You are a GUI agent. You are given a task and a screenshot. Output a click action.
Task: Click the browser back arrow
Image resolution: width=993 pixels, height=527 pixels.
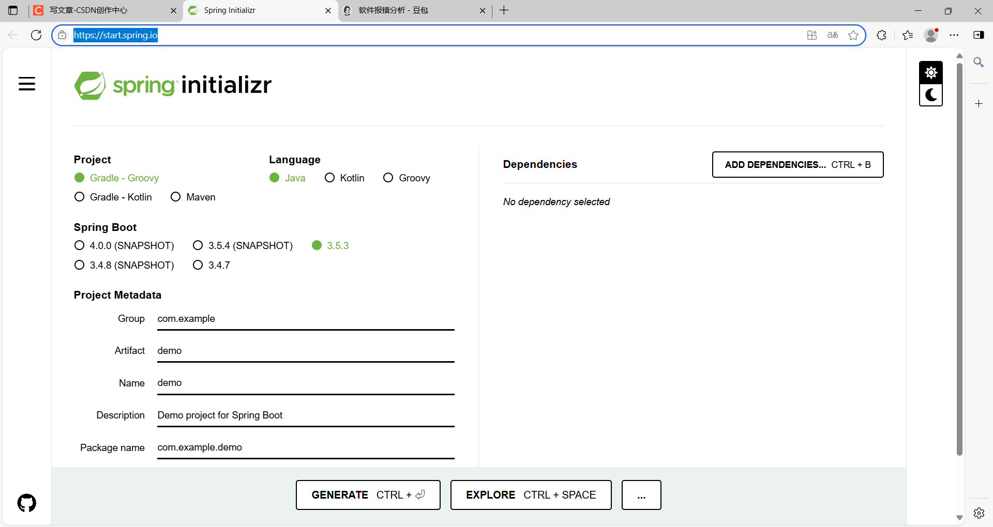click(13, 35)
